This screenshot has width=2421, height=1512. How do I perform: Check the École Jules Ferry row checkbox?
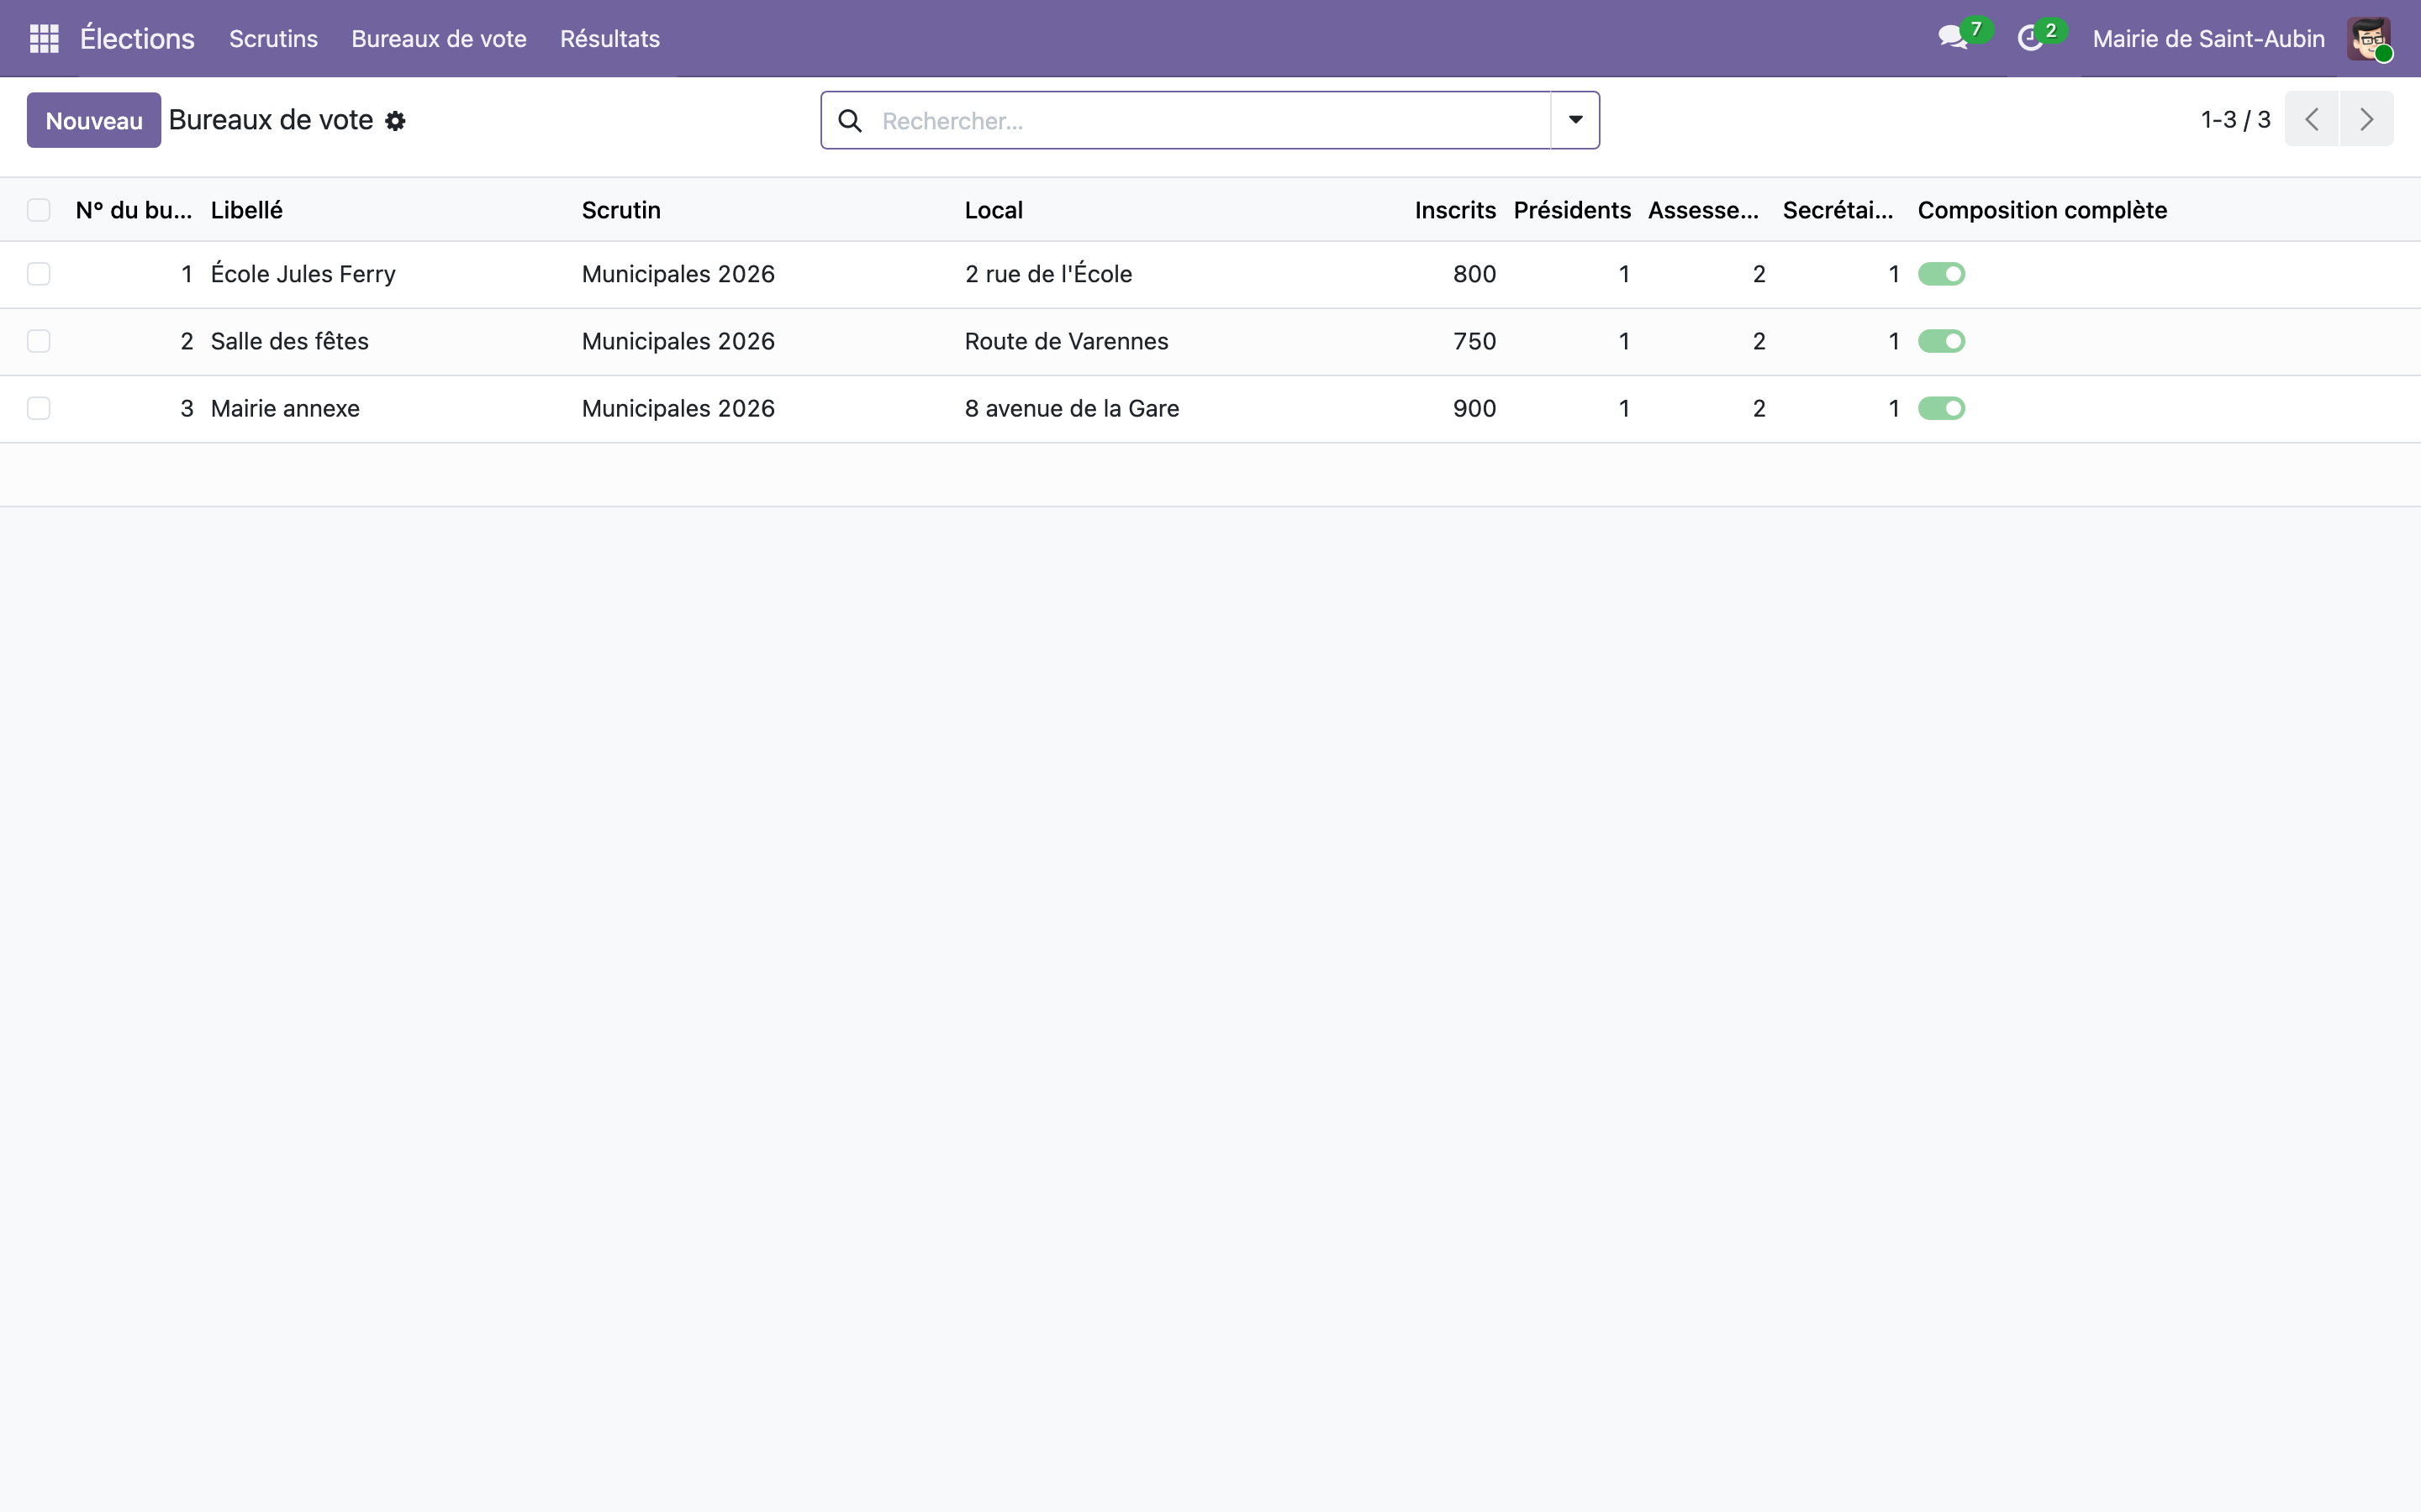pos(38,274)
